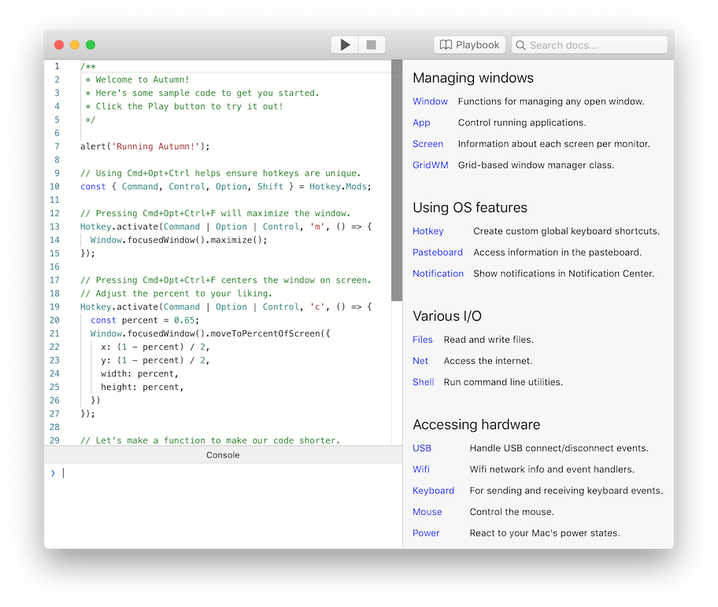The width and height of the screenshot is (718, 607).
Task: Open the Shell documentation link
Action: (x=423, y=382)
